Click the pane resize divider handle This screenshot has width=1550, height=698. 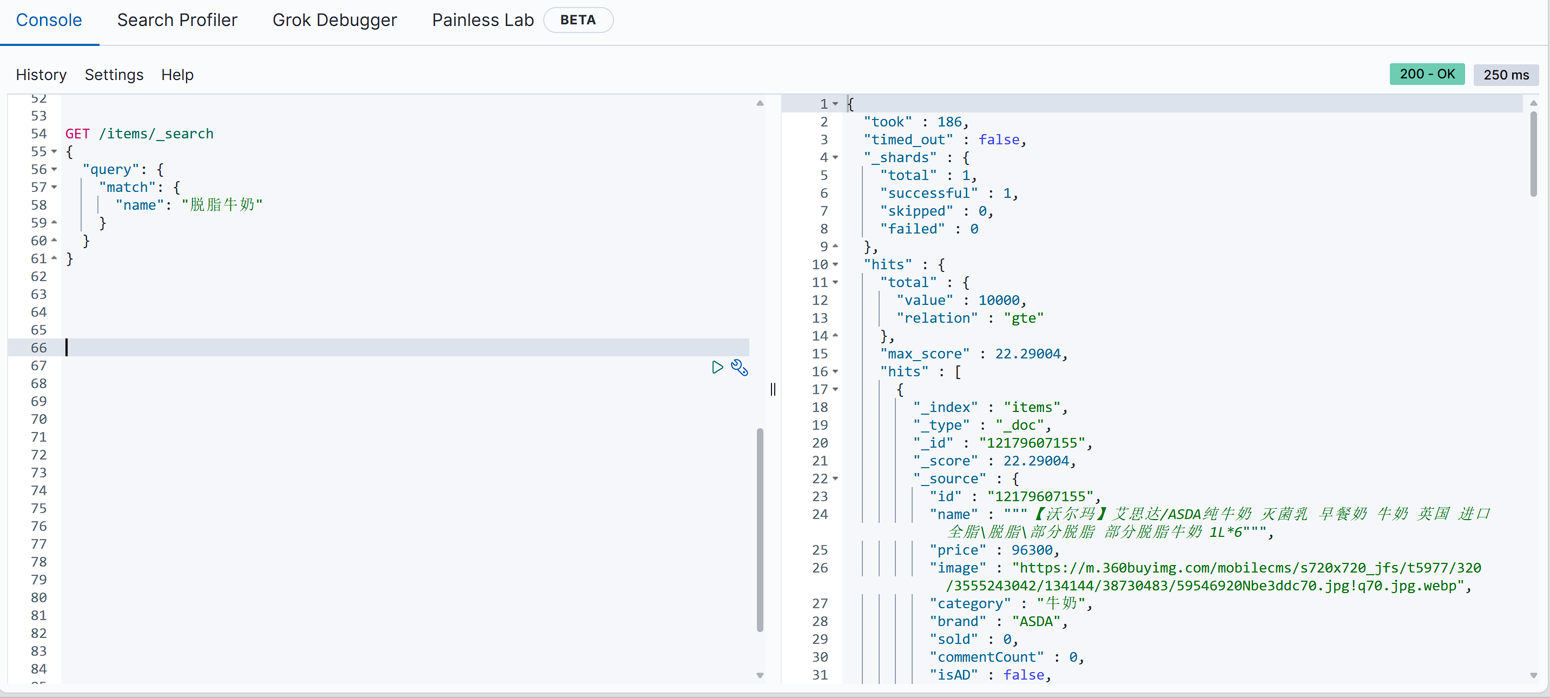click(773, 389)
